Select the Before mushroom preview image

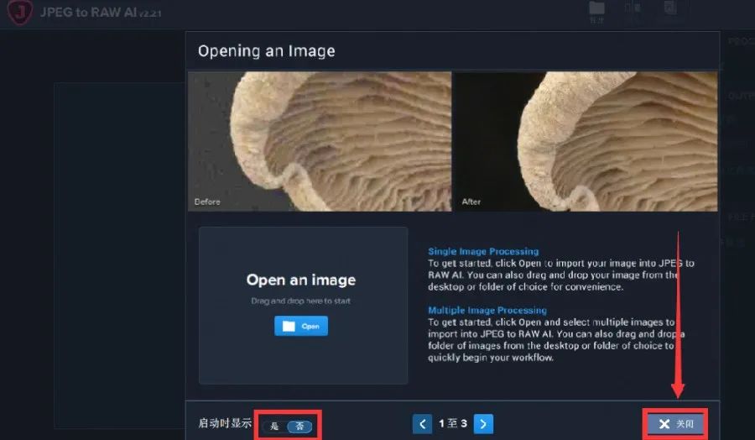(x=320, y=141)
